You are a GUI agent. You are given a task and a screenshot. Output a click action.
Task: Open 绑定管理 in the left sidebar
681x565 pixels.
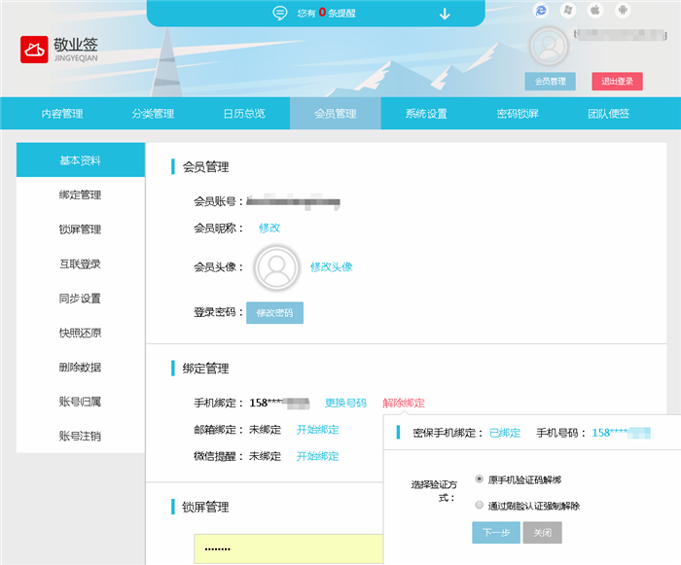[80, 195]
